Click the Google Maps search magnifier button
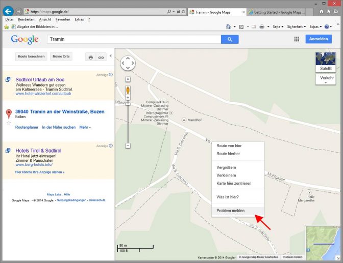 230,39
